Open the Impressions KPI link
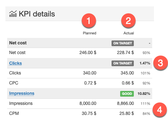The height and width of the screenshot is (131, 168). pos(22,93)
